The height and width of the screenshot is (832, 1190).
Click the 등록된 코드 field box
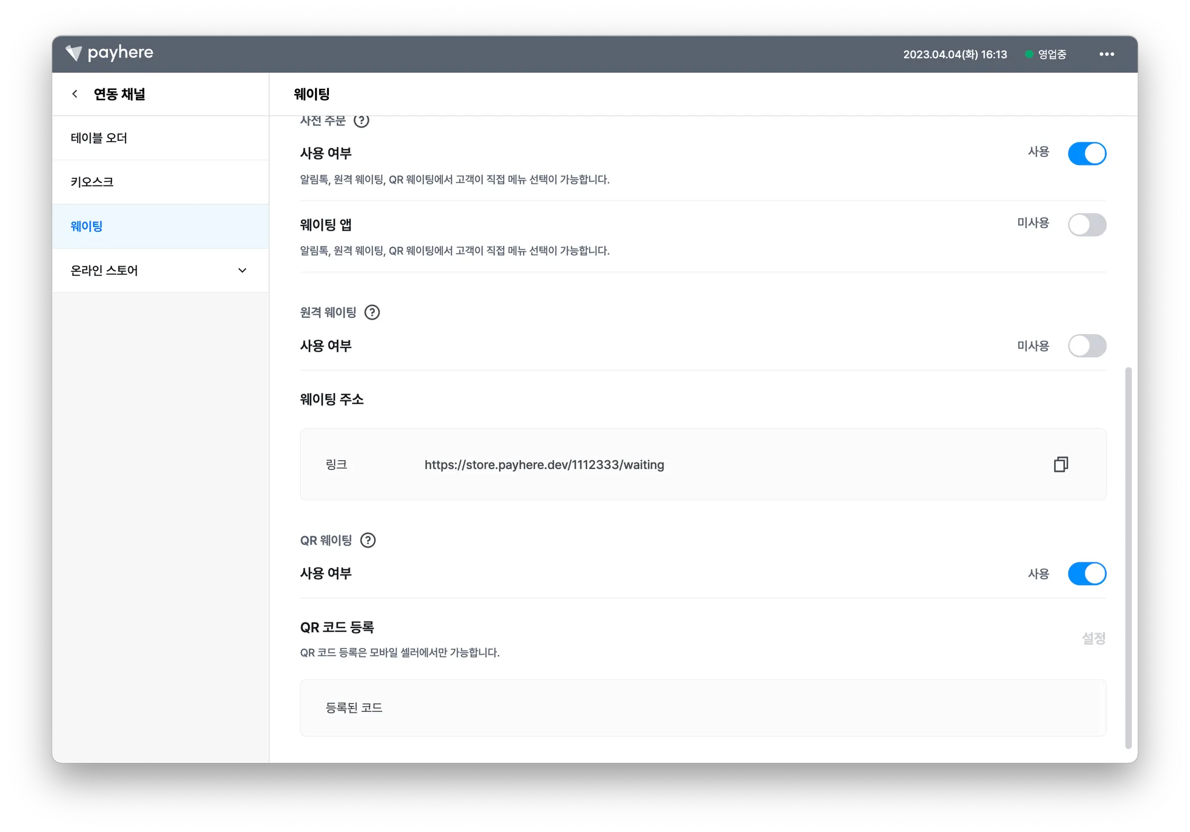(x=702, y=708)
